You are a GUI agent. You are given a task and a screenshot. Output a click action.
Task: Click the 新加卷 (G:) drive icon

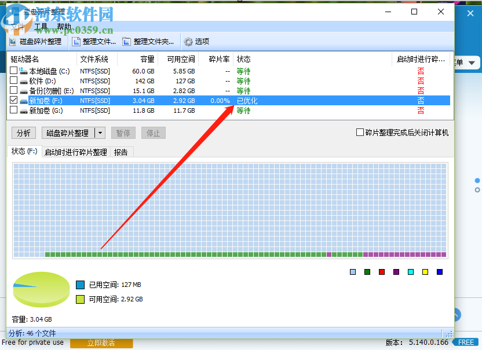click(x=24, y=111)
